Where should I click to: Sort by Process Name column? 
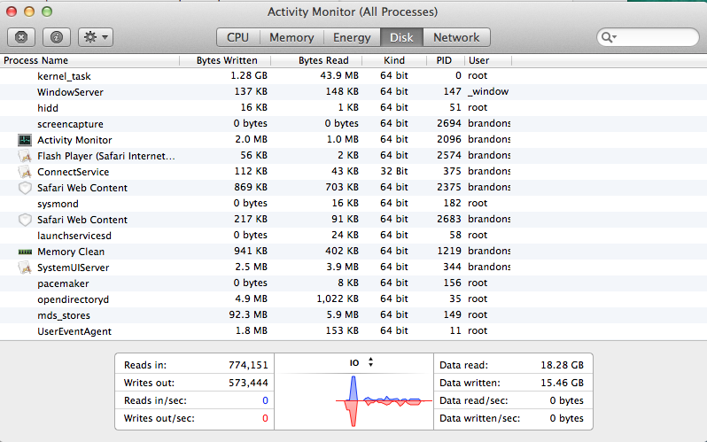tap(90, 60)
